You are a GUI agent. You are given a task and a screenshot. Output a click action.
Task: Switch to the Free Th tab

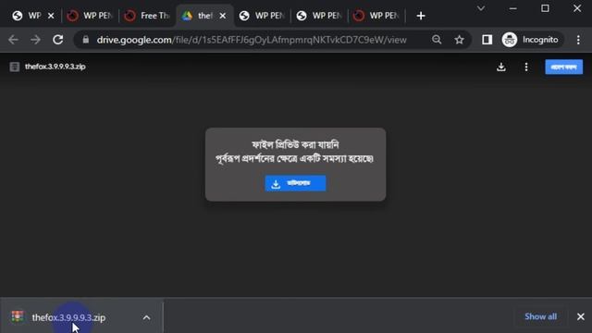point(147,16)
